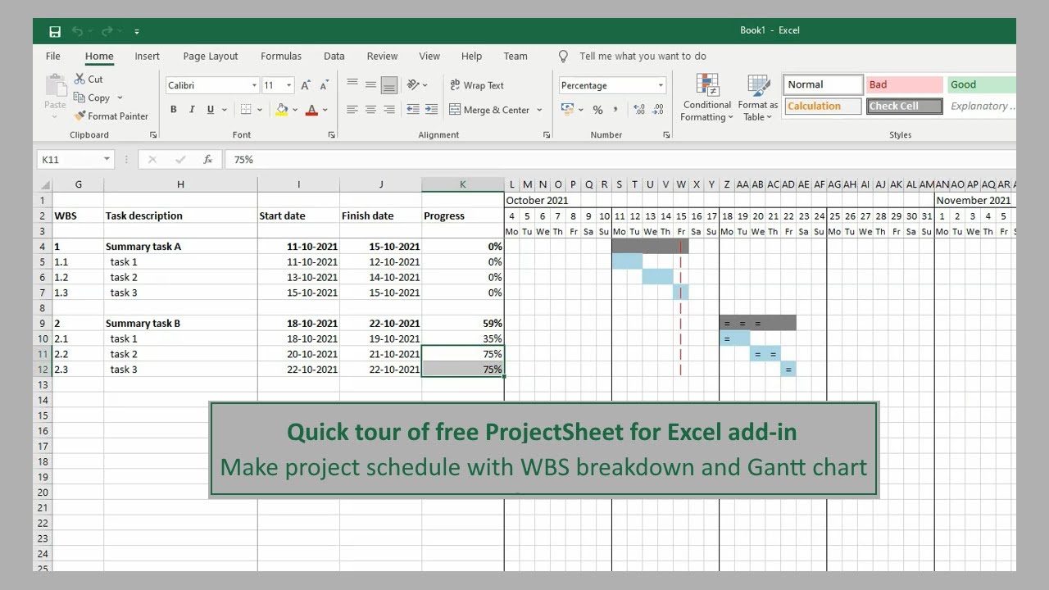This screenshot has width=1049, height=590.
Task: Toggle Wrap Text
Action: 477,85
